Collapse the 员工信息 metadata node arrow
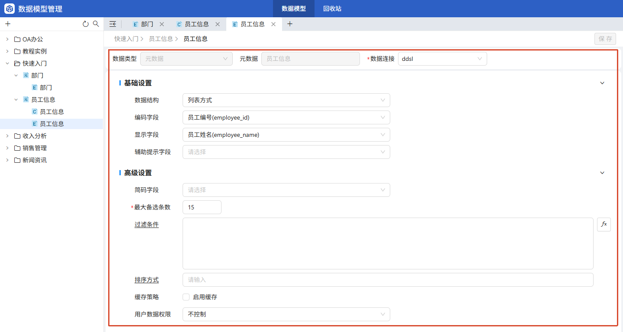The width and height of the screenshot is (623, 332). click(x=16, y=100)
